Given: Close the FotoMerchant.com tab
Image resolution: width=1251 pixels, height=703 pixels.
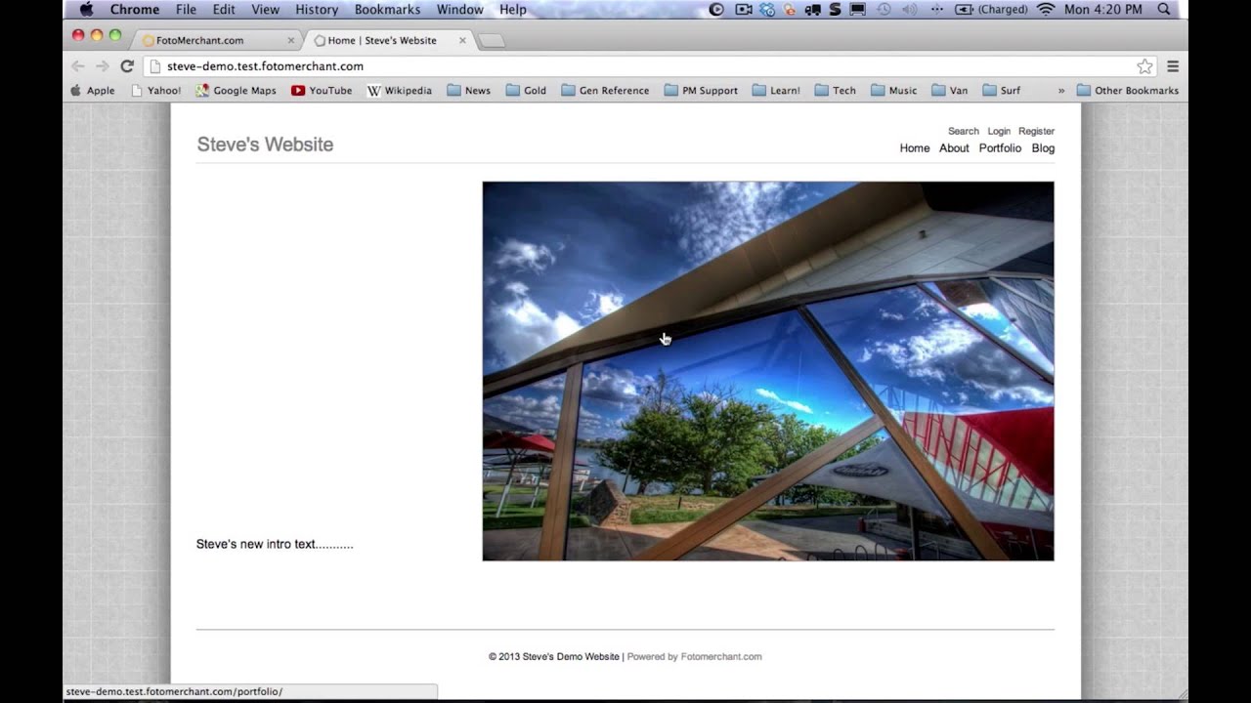Looking at the screenshot, I should 290,40.
